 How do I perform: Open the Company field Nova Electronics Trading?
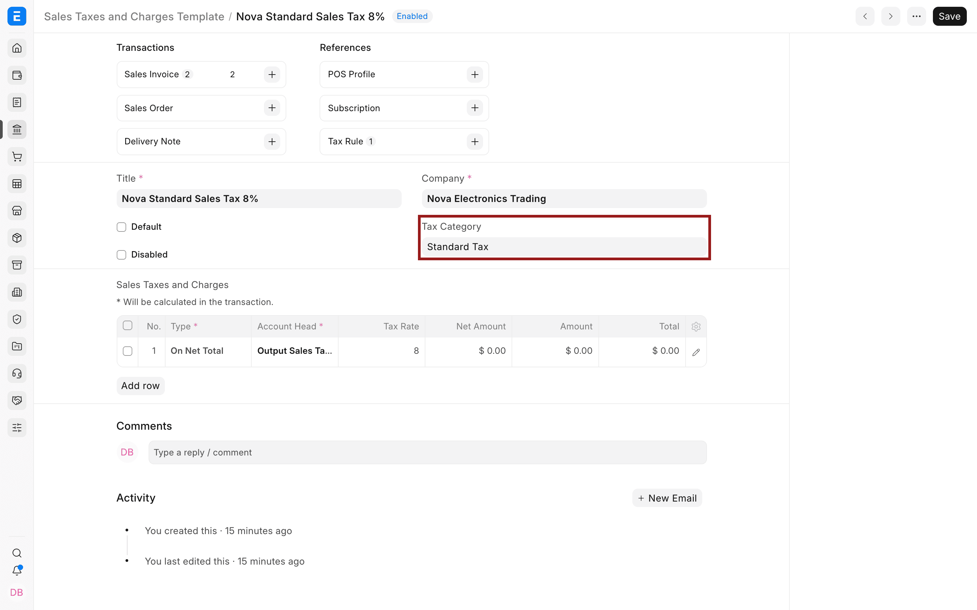pyautogui.click(x=564, y=199)
